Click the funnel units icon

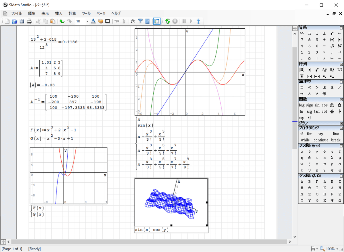(140, 21)
